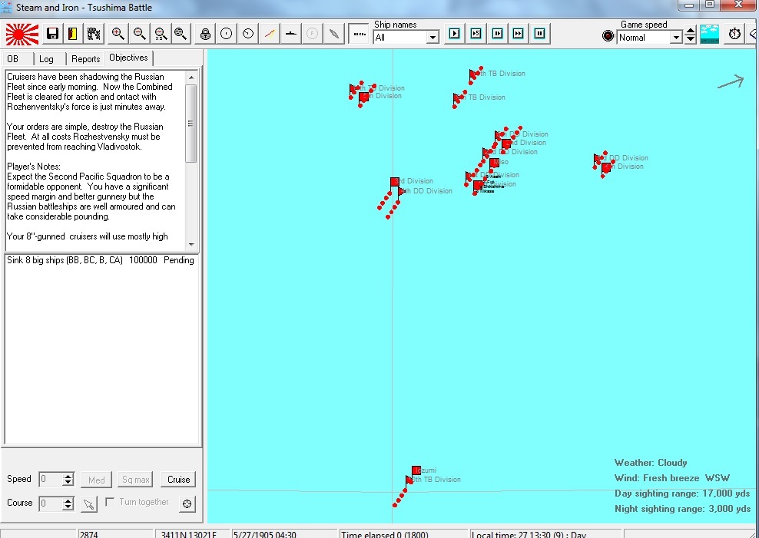
Task: Pause the game with pause button
Action: 540,33
